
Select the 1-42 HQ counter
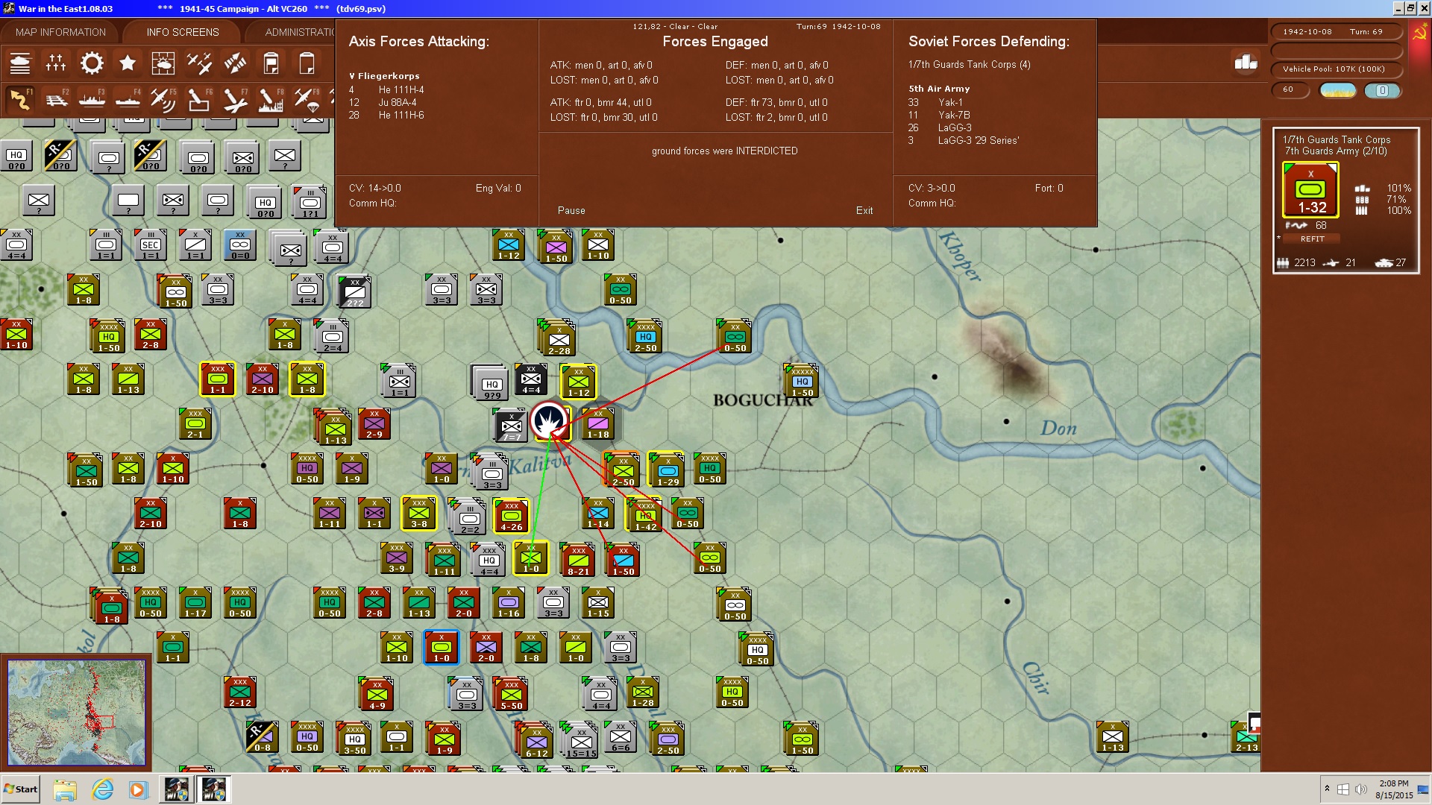click(646, 515)
